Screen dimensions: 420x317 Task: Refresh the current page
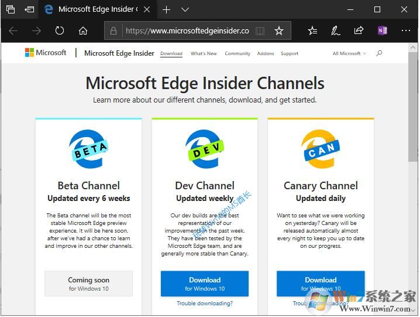(60, 30)
